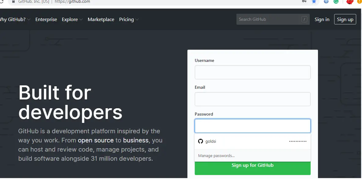
Task: Click inside the Email input field
Action: [x=253, y=99]
